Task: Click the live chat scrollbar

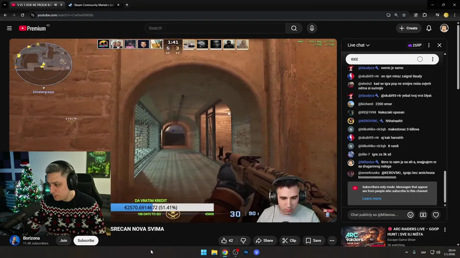Action: [x=445, y=186]
